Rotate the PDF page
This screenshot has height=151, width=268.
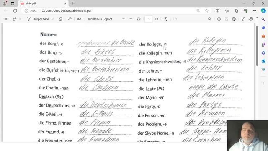165,19
